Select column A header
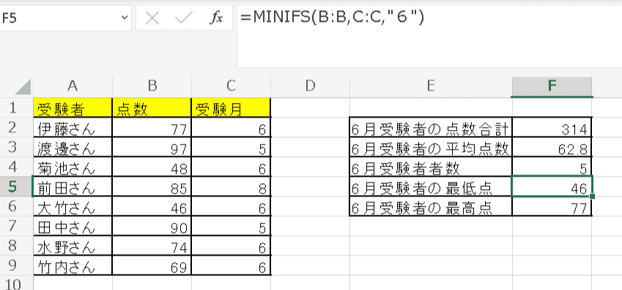 click(x=73, y=86)
